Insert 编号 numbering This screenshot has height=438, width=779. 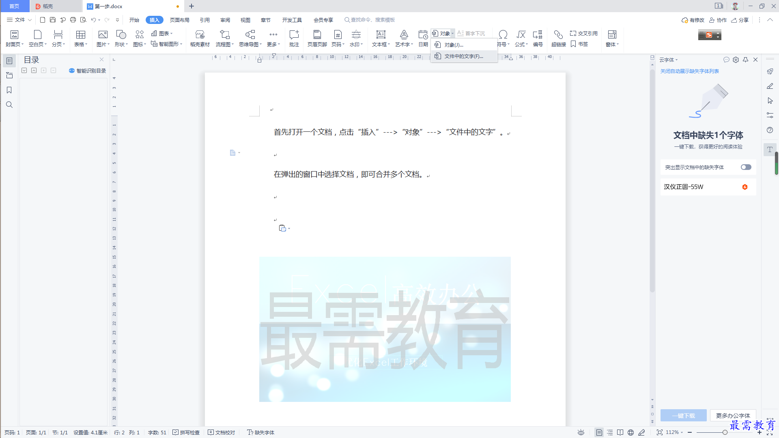coord(538,39)
